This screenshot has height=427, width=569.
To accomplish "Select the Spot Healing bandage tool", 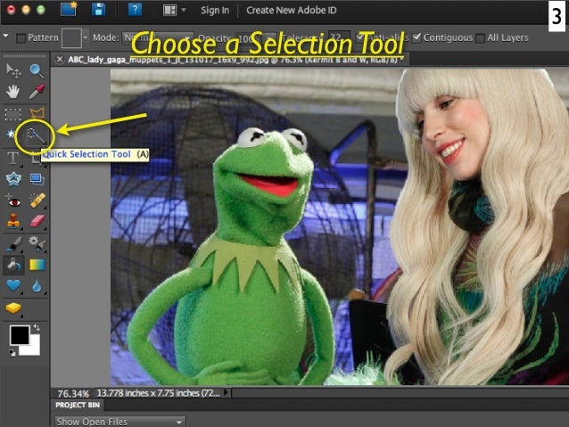I will (x=37, y=200).
